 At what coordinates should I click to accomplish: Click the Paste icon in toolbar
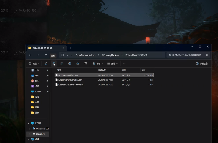pyautogui.click(x=62, y=64)
